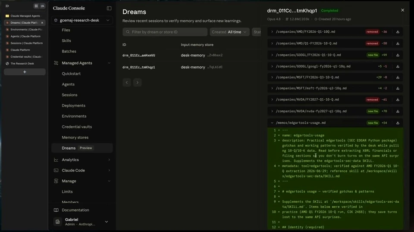The width and height of the screenshot is (414, 232).
Task: Click the Filter by dream or store ID field
Action: tap(165, 32)
